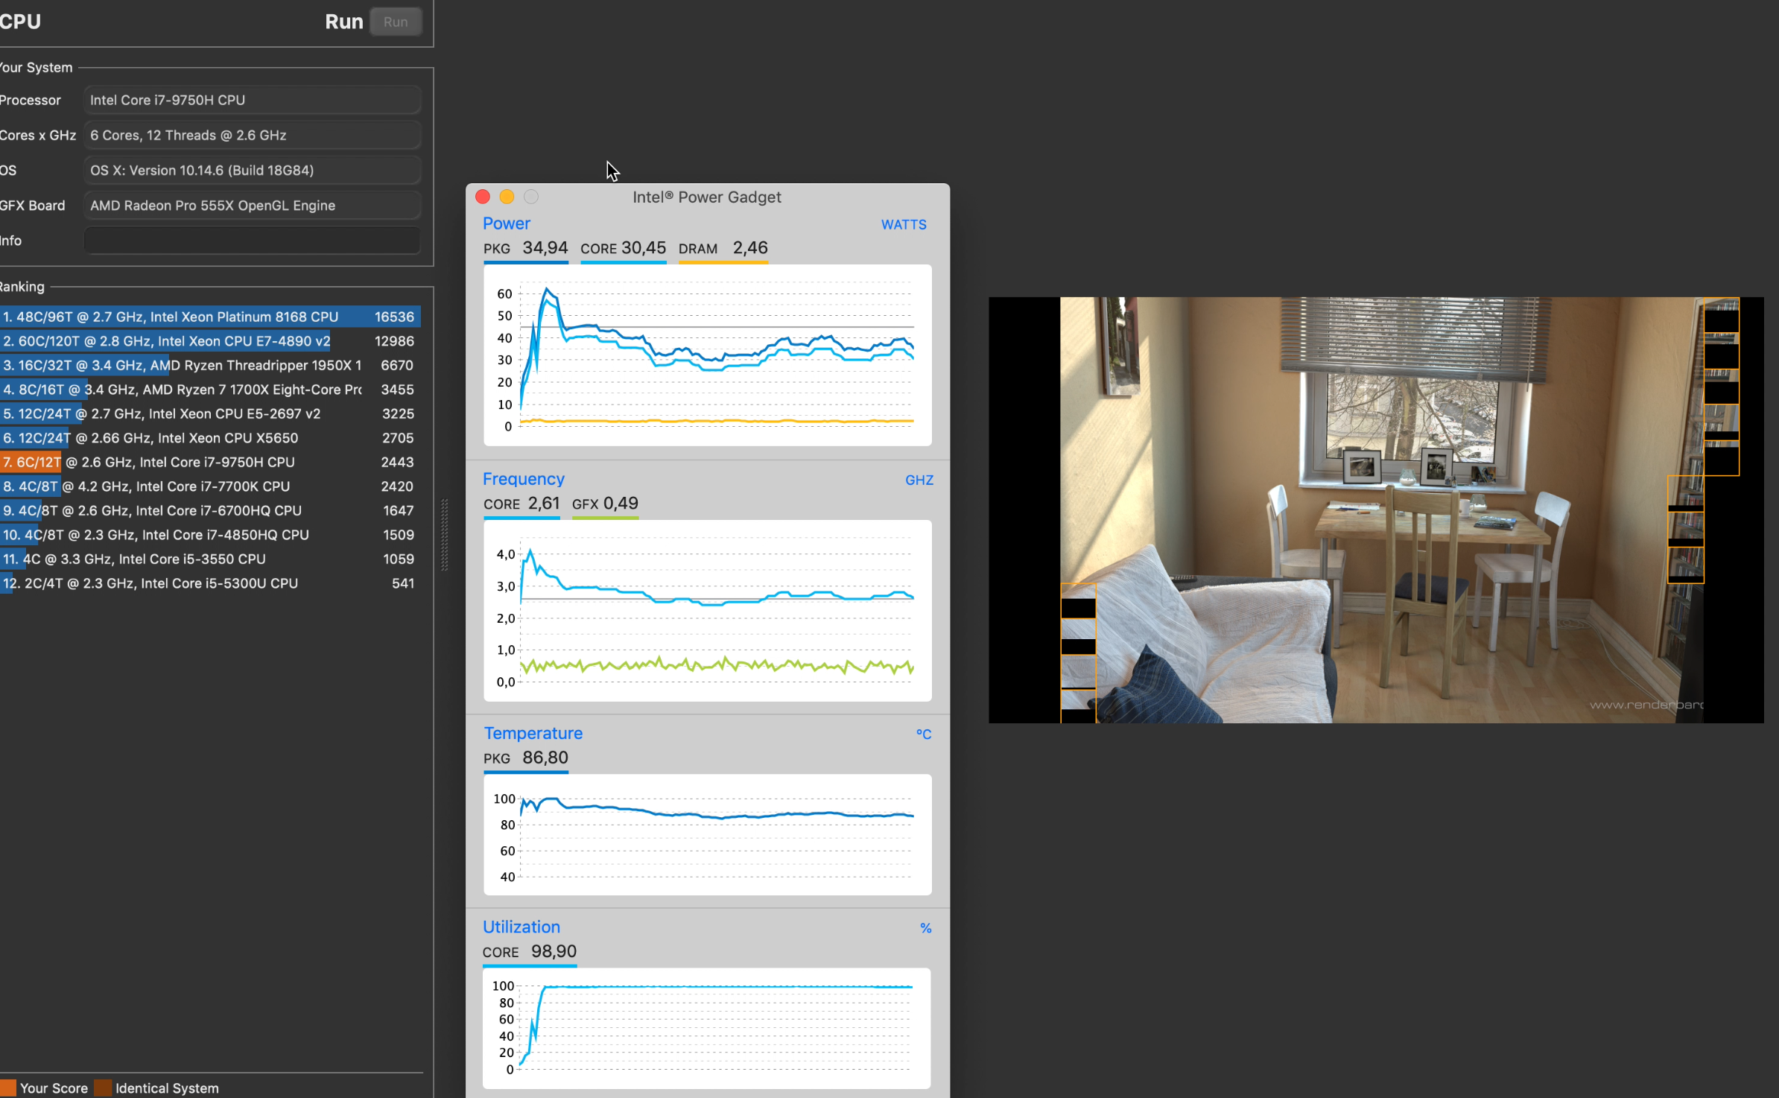Grab the vertical panel divider handle

pos(445,535)
